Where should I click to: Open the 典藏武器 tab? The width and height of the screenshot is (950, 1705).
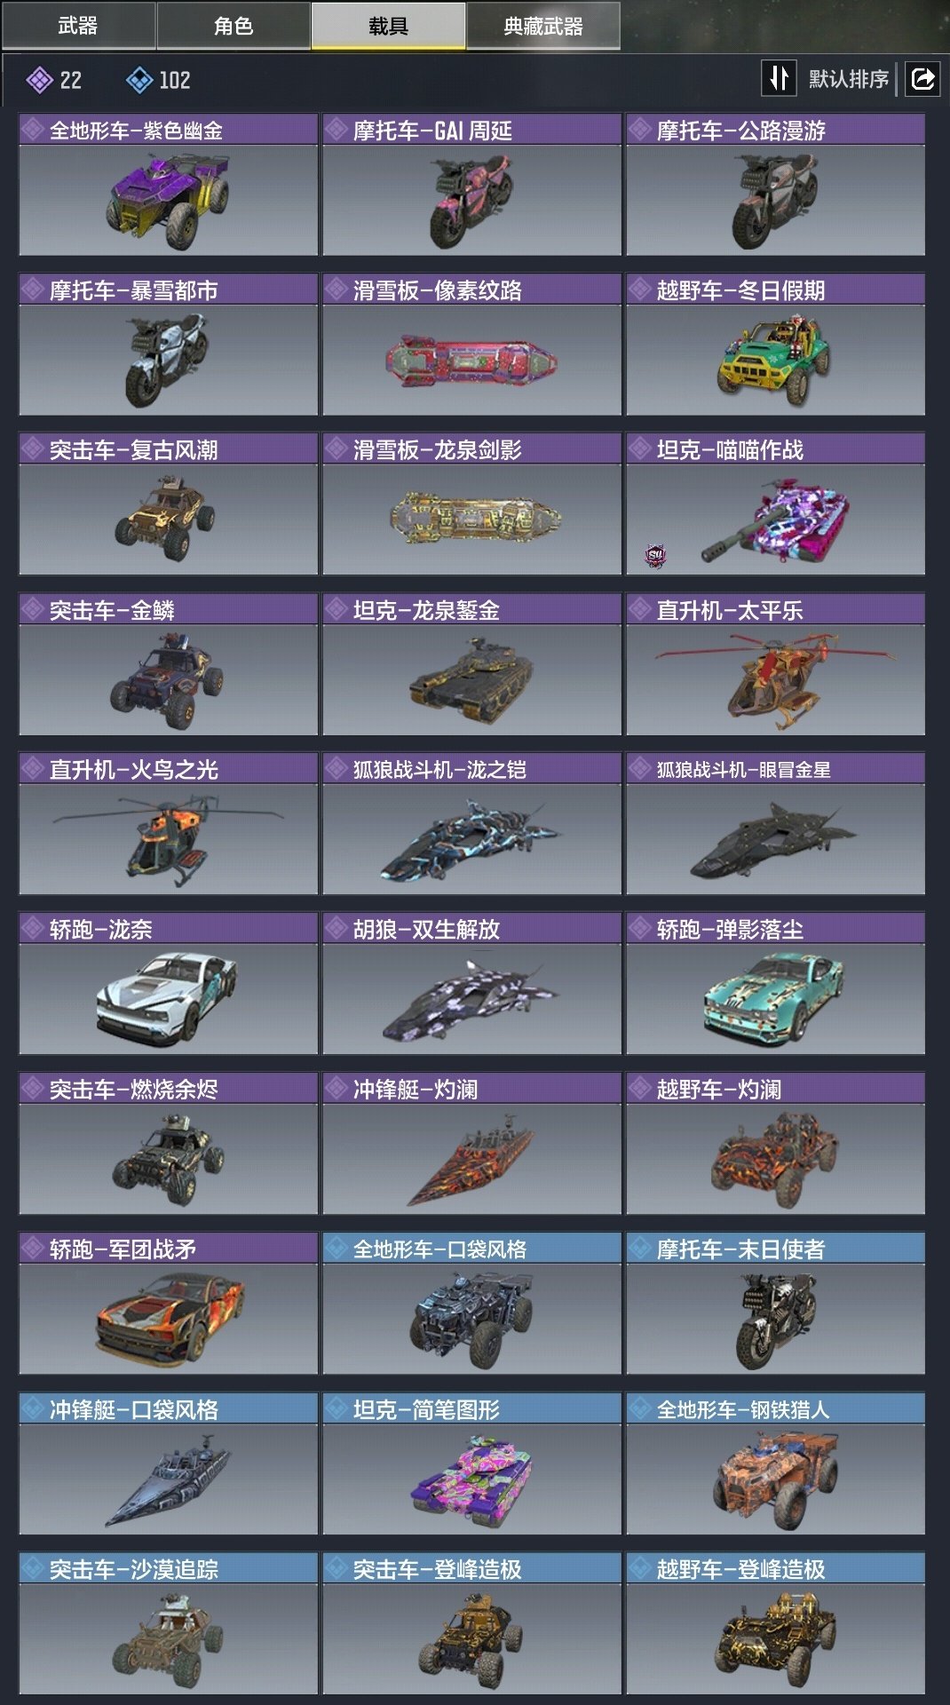542,25
